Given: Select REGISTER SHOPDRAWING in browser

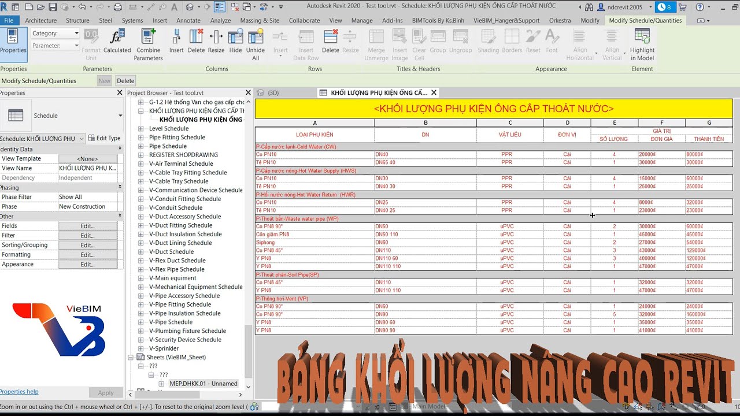Looking at the screenshot, I should (183, 155).
